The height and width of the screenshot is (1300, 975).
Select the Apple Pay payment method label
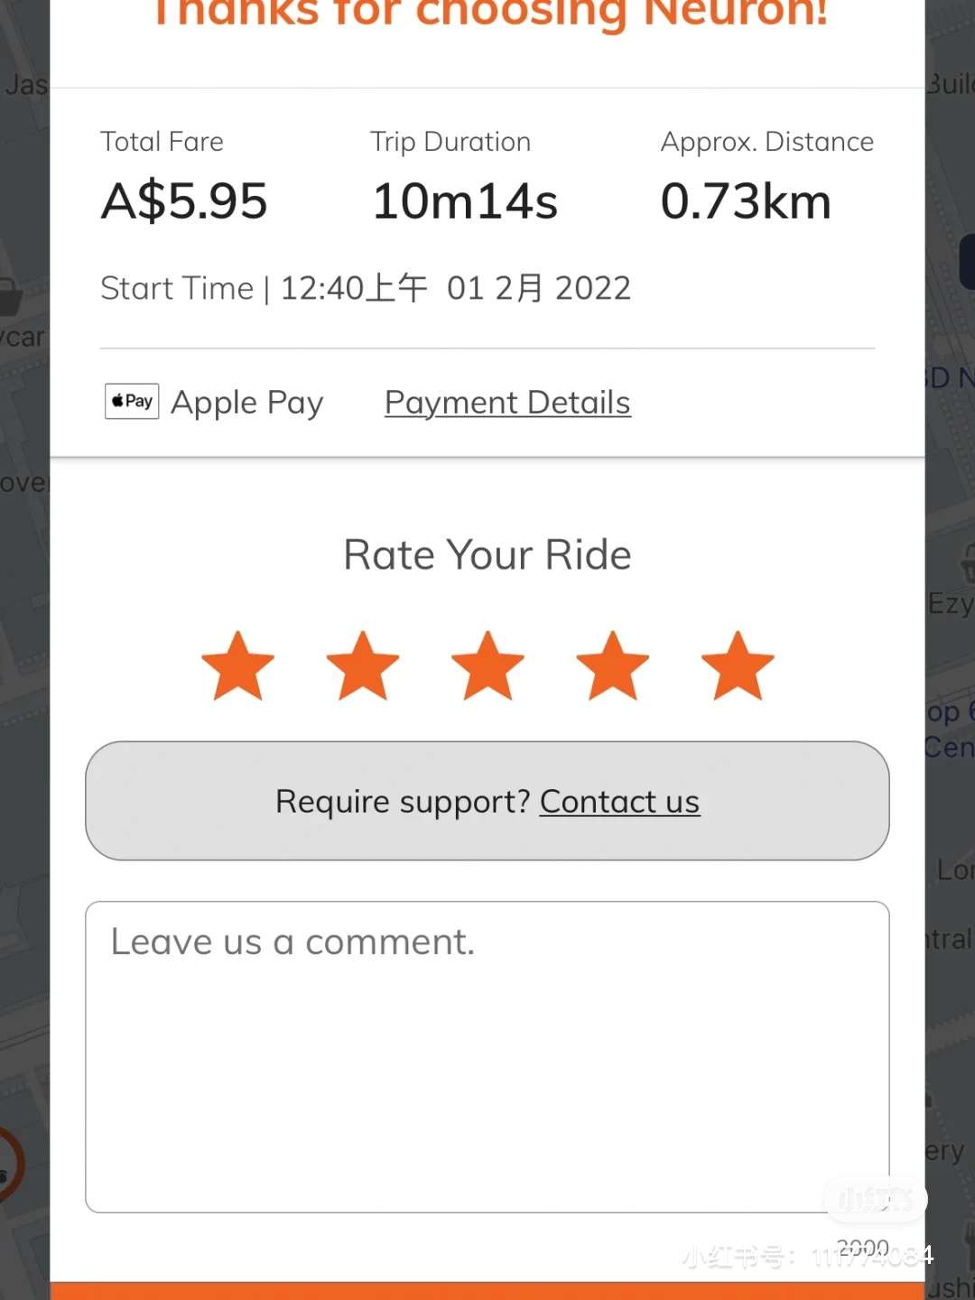click(x=246, y=403)
